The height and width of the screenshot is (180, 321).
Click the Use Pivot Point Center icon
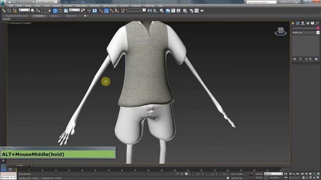[83, 10]
